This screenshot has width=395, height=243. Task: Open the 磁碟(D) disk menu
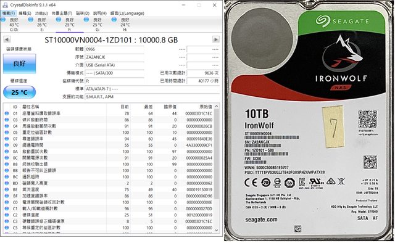tap(83, 13)
